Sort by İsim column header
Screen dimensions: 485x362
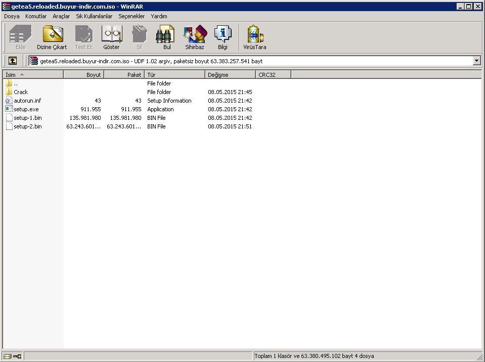click(x=33, y=74)
